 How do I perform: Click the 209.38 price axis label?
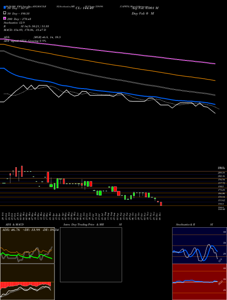(x=222, y=173)
